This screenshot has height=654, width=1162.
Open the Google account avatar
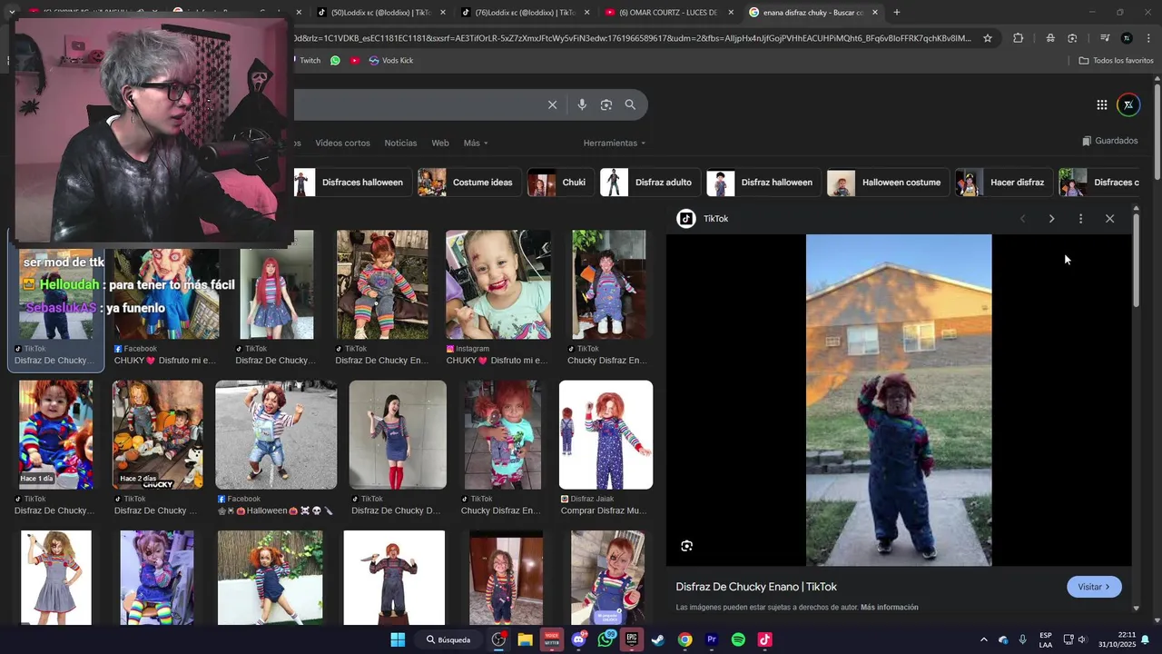click(x=1128, y=104)
